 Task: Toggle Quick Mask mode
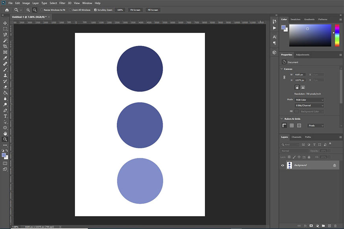coord(5,164)
